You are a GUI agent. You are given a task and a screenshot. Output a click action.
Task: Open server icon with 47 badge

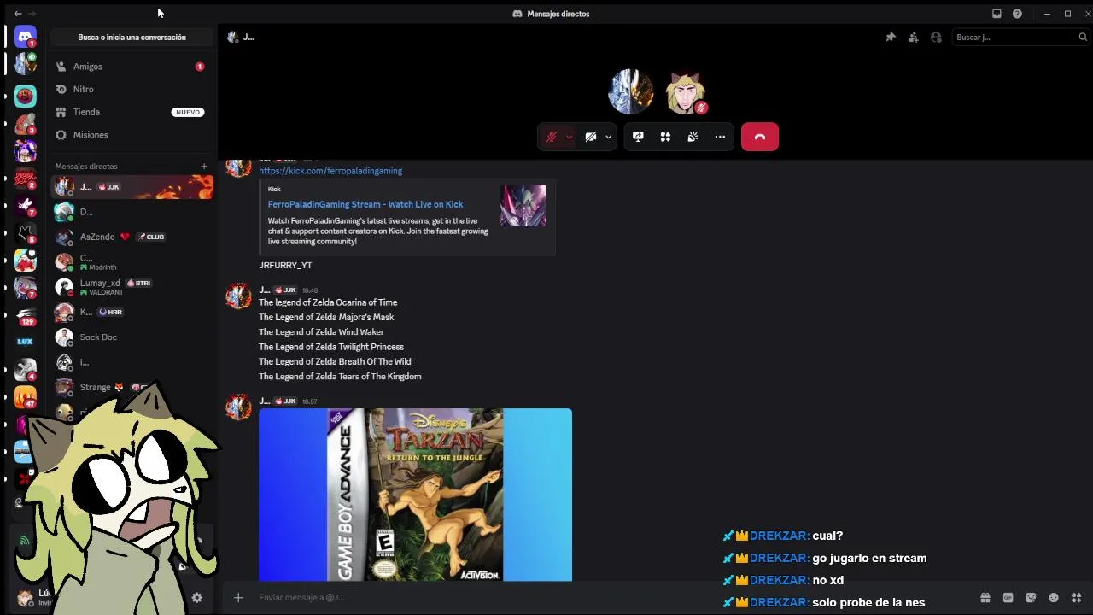click(x=26, y=398)
